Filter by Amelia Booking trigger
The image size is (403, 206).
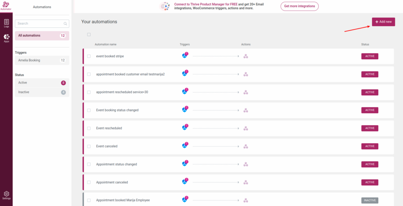tap(42, 60)
